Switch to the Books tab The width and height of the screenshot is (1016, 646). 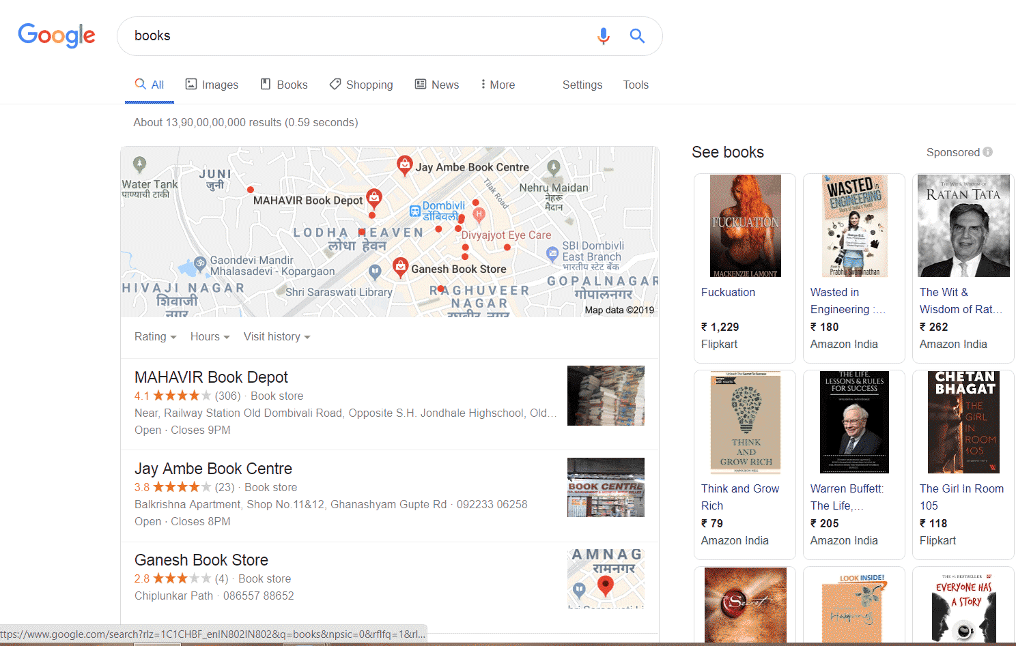point(284,85)
